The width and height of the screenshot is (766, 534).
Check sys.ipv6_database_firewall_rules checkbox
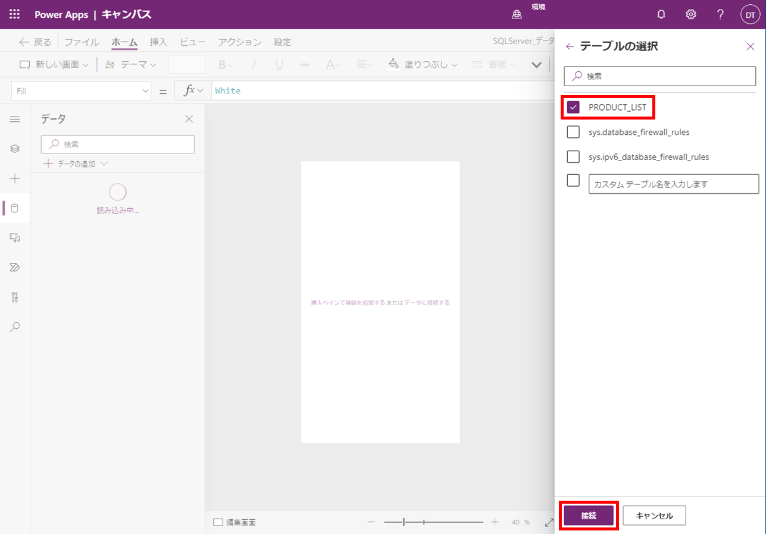[574, 157]
